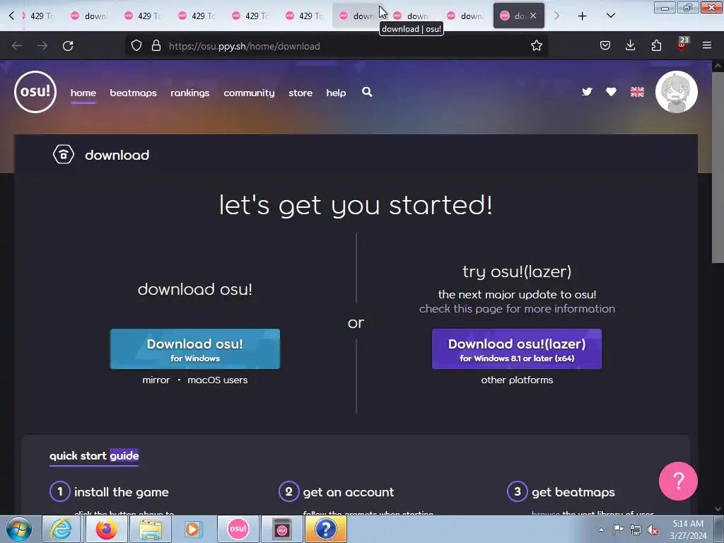This screenshot has height=543, width=724.
Task: Launch Internet Explorer from the taskbar
Action: (x=62, y=529)
